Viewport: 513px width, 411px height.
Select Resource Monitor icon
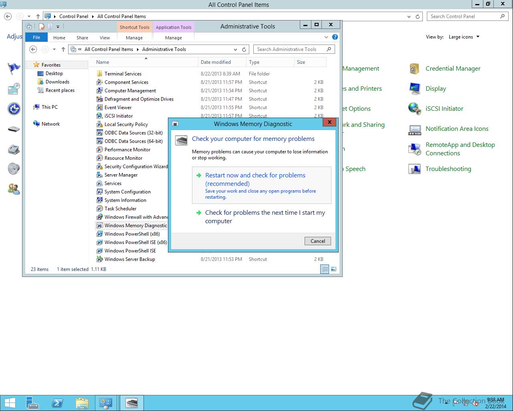(x=99, y=158)
